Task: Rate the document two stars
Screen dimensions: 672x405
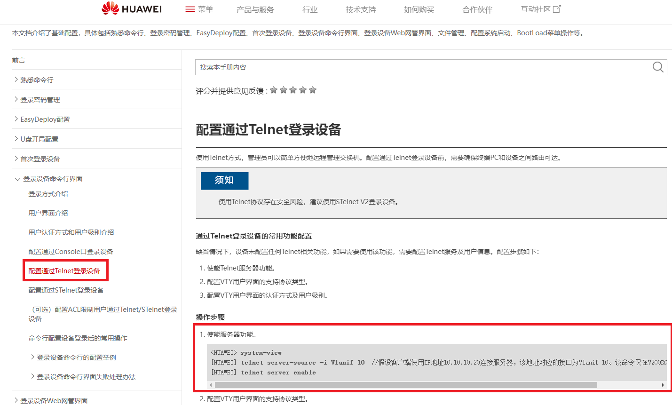Action: (x=284, y=90)
